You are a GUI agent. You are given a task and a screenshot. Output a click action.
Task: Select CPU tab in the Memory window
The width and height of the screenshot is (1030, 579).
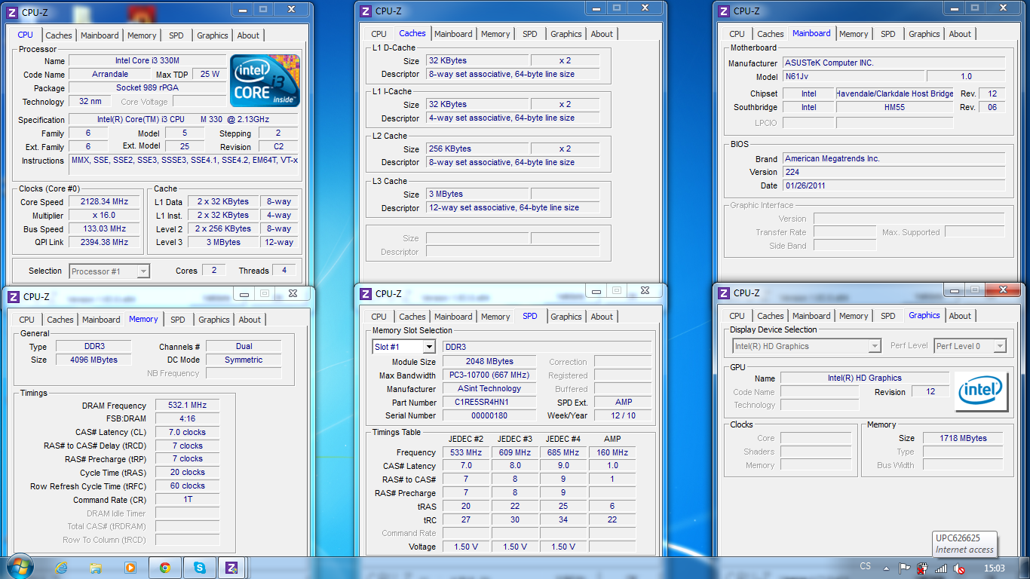[x=27, y=320]
